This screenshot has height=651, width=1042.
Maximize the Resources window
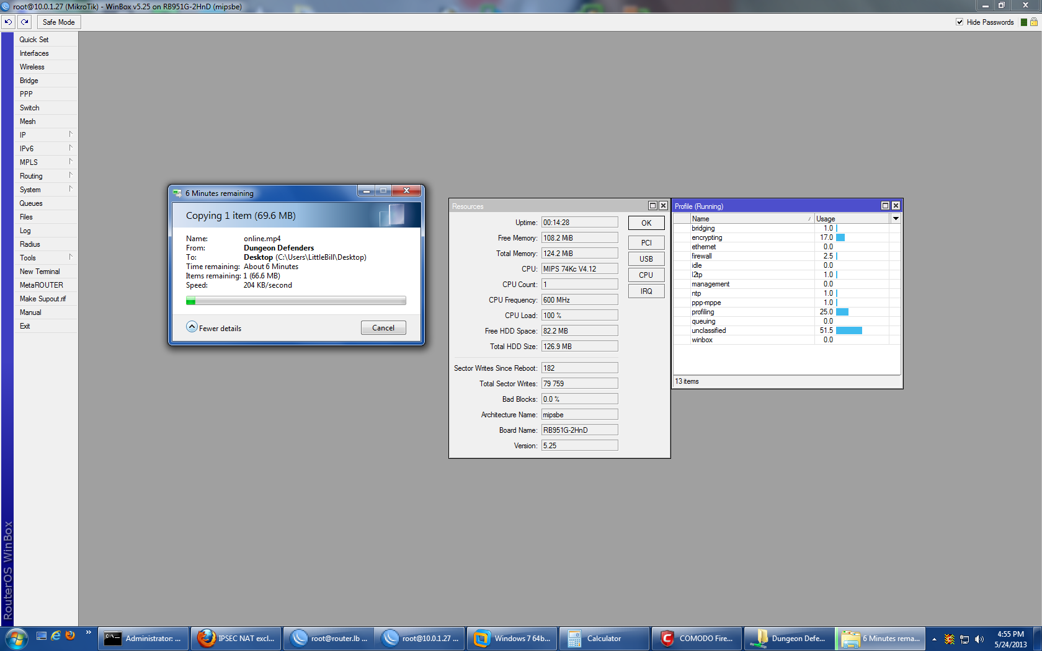[652, 206]
